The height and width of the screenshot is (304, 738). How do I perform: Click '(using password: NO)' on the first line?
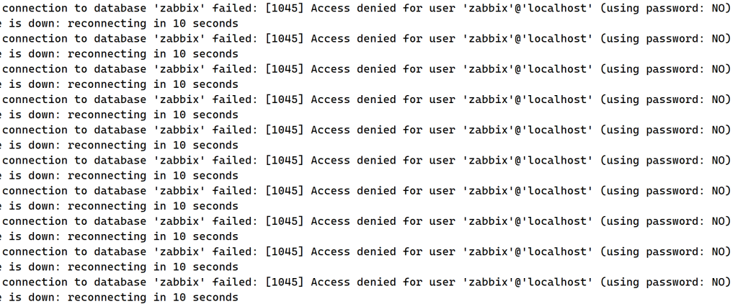point(665,8)
